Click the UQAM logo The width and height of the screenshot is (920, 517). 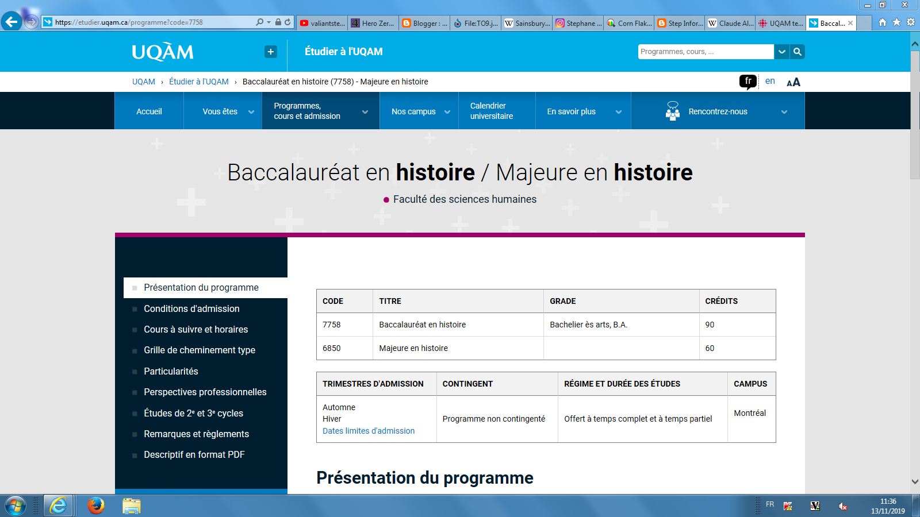tap(163, 52)
